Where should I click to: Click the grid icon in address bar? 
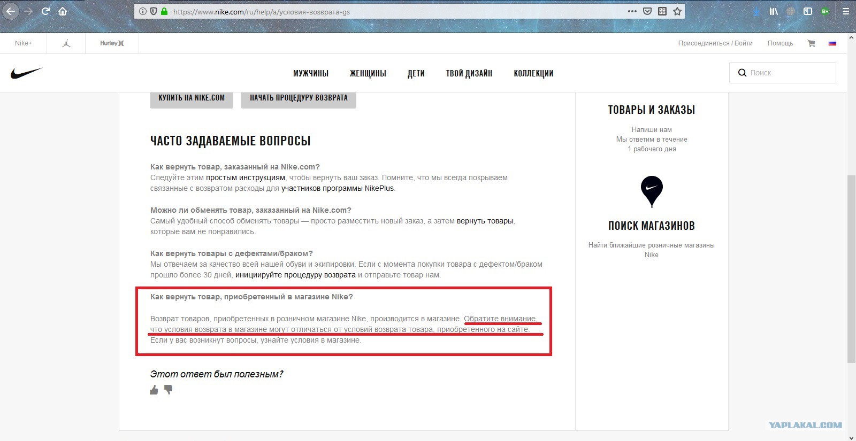(662, 11)
